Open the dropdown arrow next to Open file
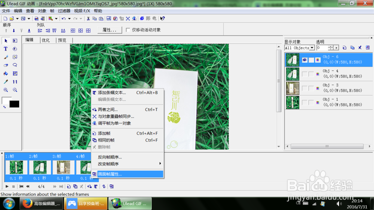 pyautogui.click(x=17, y=19)
